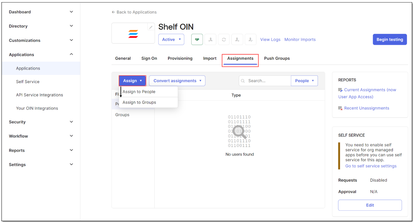The width and height of the screenshot is (414, 223).
Task: Open the Monitor Imports link
Action: [x=300, y=40]
